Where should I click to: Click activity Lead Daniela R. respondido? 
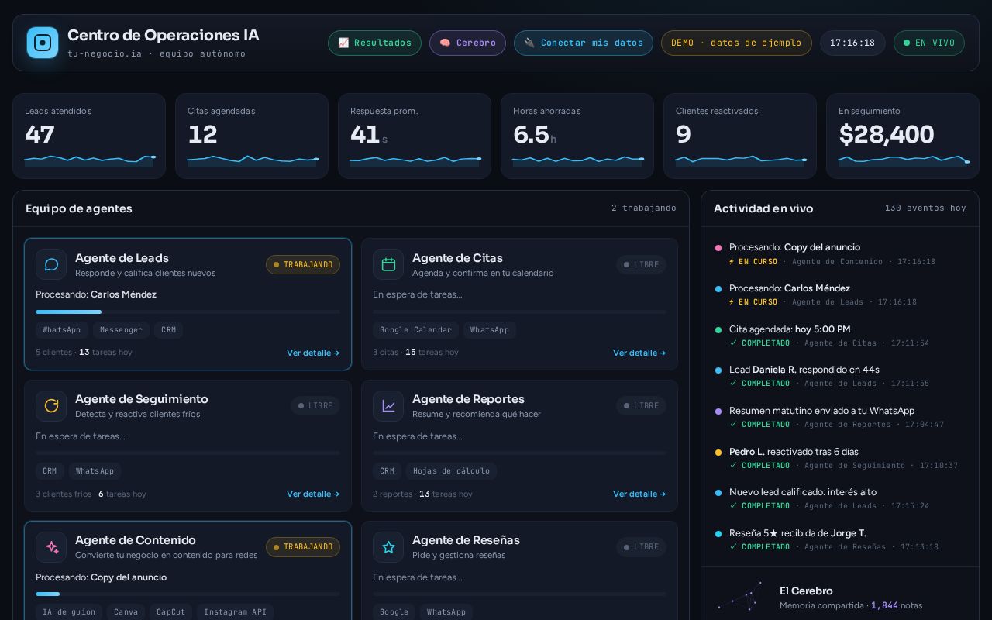[840, 376]
